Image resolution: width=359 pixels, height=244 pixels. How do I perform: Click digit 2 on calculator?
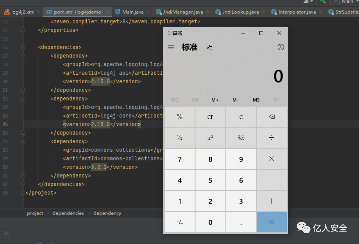(211, 201)
